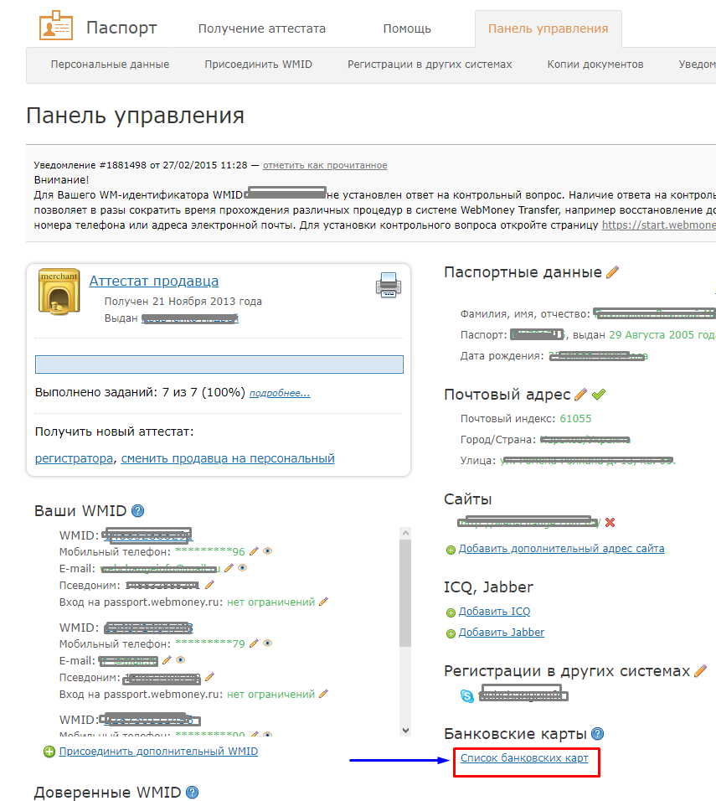This screenshot has height=801, width=716.
Task: Click the ICQ, Jabber section heading
Action: [x=488, y=587]
